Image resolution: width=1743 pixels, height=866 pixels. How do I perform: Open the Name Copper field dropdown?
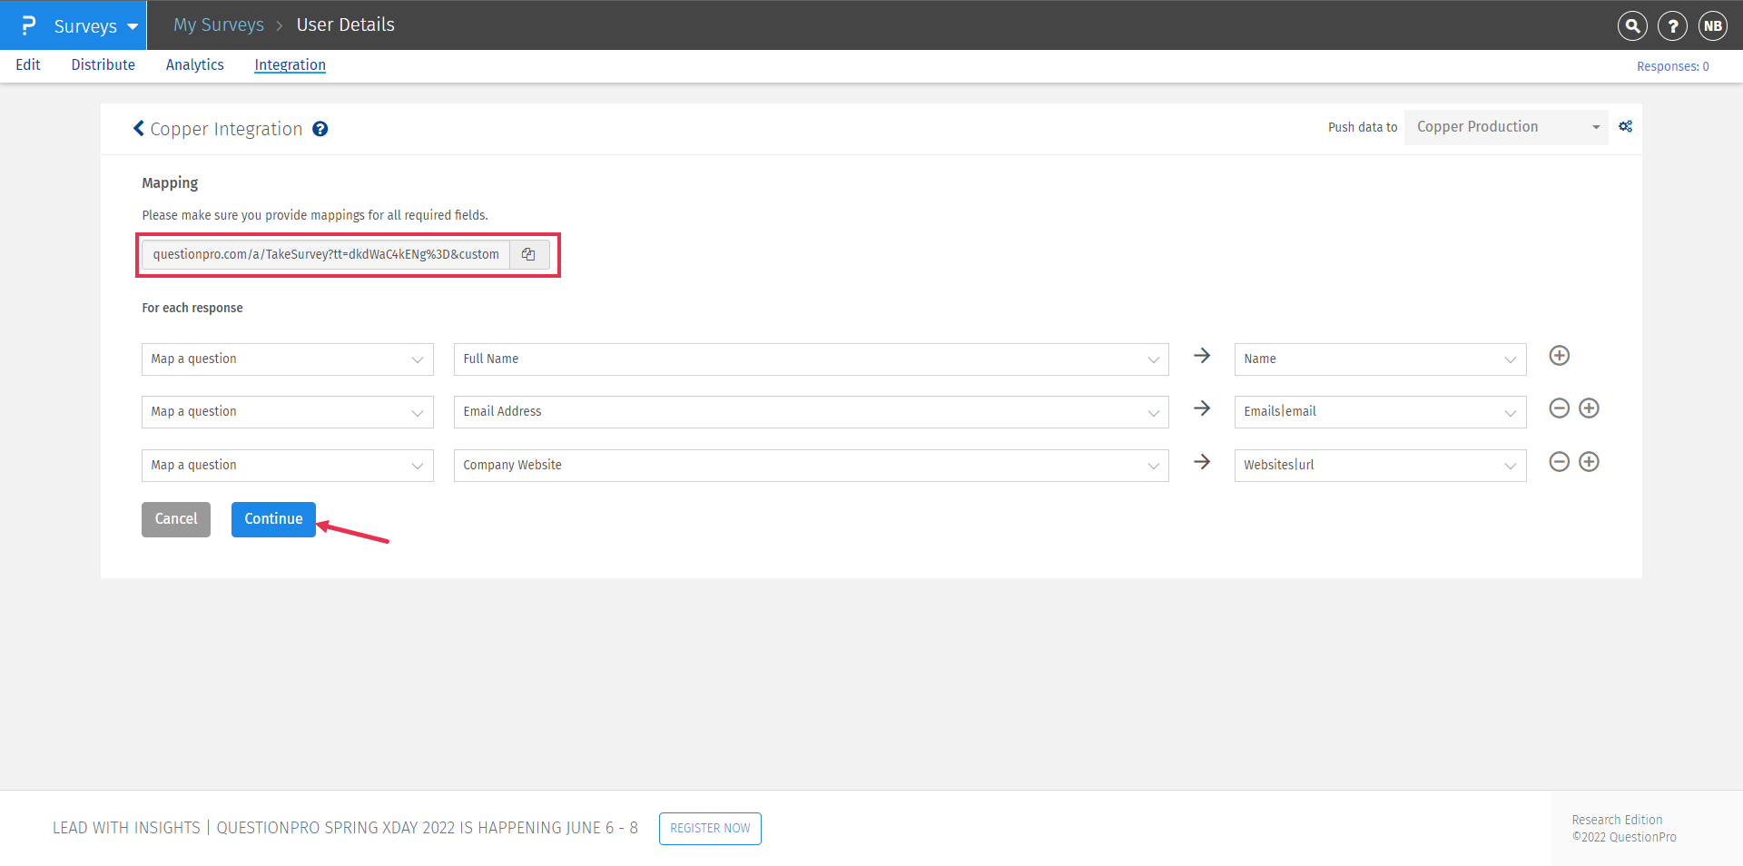(1380, 359)
